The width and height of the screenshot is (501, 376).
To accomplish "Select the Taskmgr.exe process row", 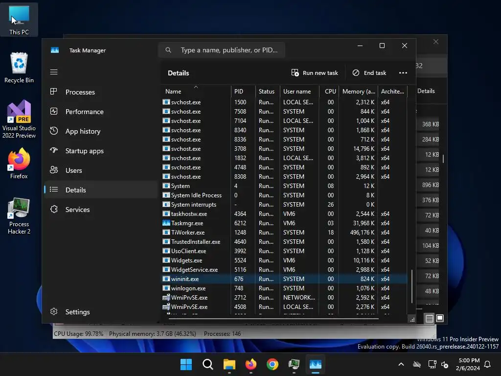I will point(284,223).
